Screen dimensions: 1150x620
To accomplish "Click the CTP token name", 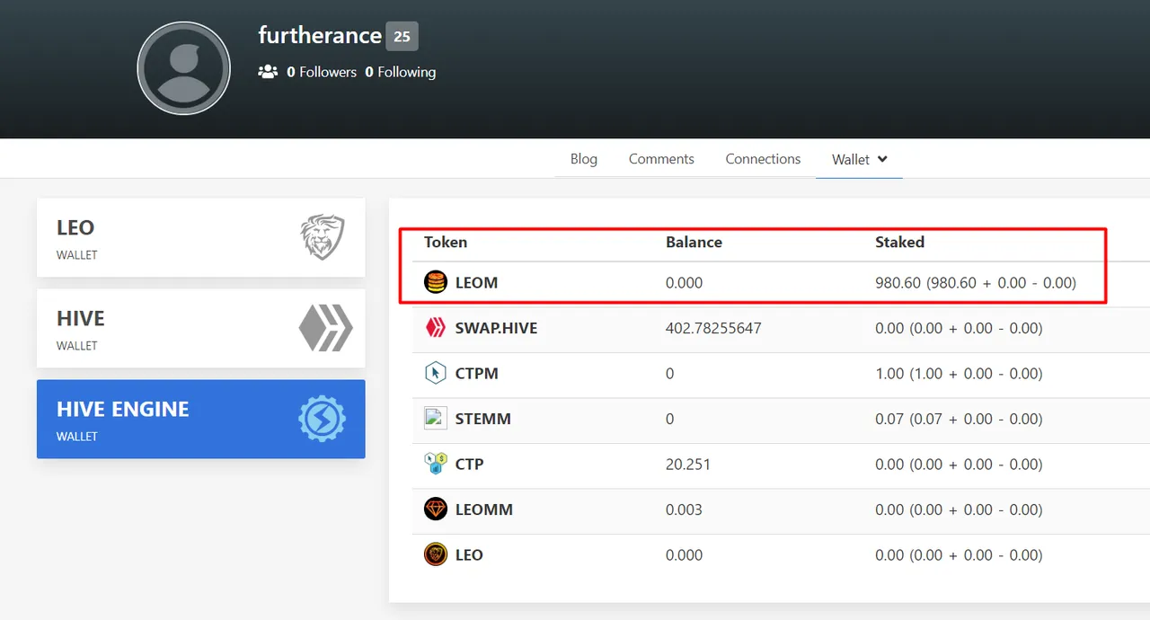I will pos(469,465).
